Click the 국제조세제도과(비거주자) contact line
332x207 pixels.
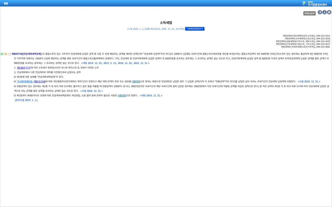point(306,47)
